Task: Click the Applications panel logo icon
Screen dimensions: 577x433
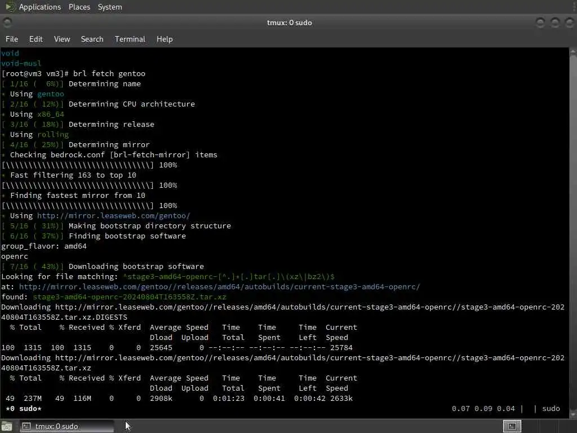Action: (10, 7)
